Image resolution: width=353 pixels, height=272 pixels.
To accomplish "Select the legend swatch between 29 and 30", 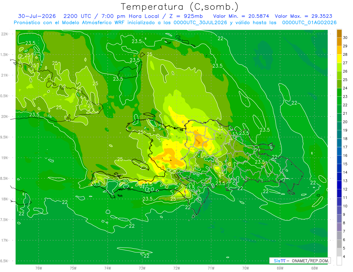I will point(339,42).
